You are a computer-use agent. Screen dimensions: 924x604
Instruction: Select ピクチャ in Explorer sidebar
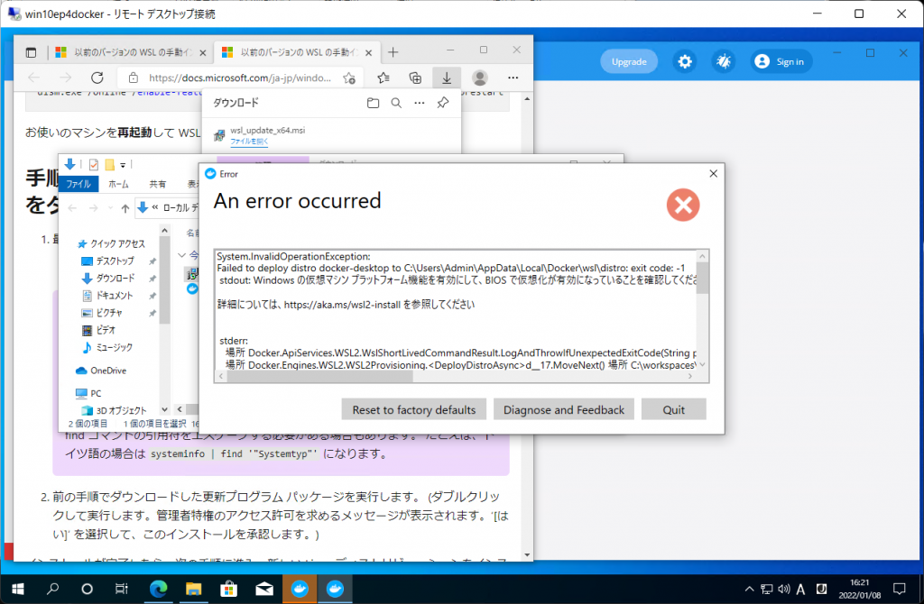[x=102, y=313]
